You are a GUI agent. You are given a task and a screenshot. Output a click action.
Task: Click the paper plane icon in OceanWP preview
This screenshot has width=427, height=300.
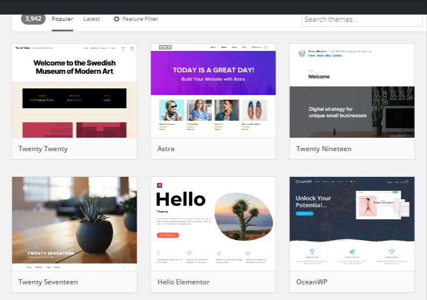pos(352,251)
